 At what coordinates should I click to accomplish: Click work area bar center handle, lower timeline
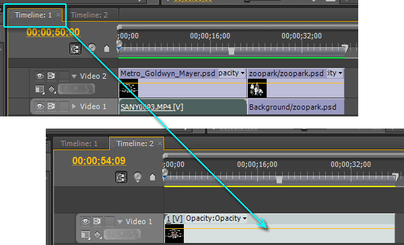click(x=279, y=180)
